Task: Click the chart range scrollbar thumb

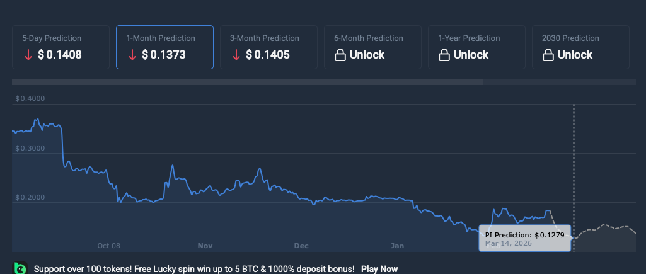Action: 248,82
